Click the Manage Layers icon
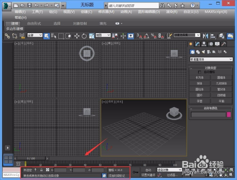The height and width of the screenshot is (180, 237). click(x=222, y=36)
